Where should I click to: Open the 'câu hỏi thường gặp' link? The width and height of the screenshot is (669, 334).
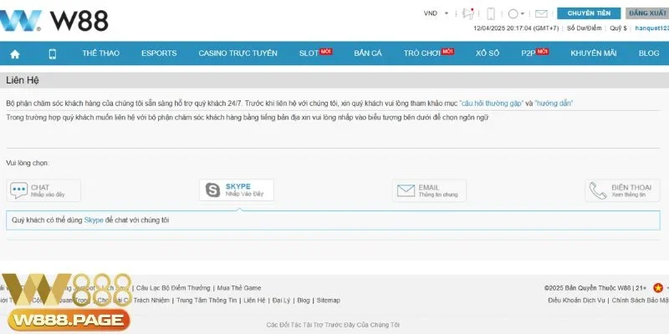click(491, 103)
